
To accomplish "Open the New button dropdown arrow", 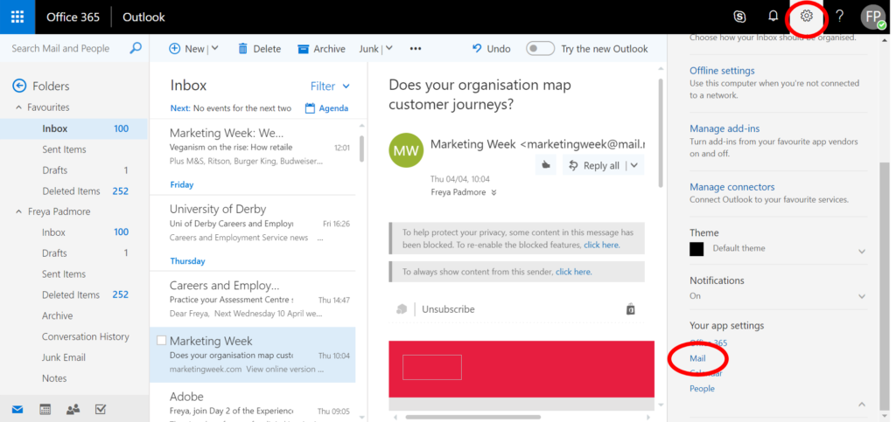I will pos(215,48).
